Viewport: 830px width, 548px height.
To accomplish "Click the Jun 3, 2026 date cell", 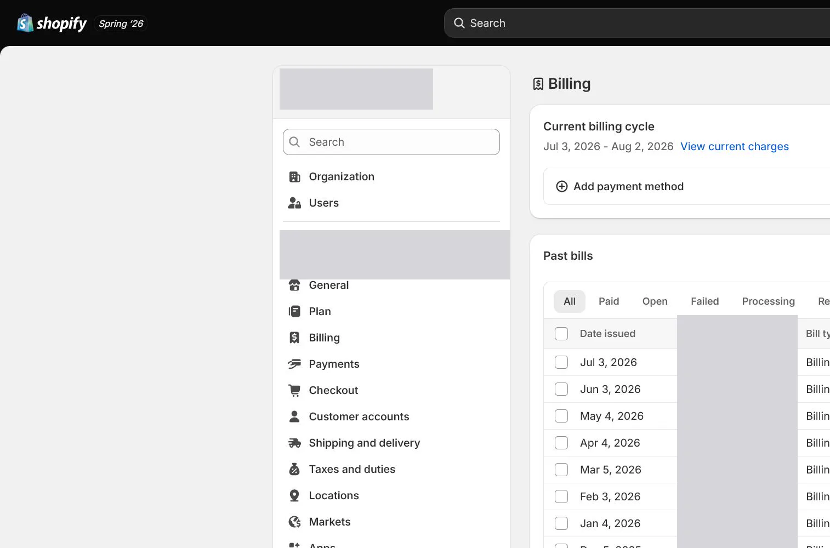I will coord(610,389).
